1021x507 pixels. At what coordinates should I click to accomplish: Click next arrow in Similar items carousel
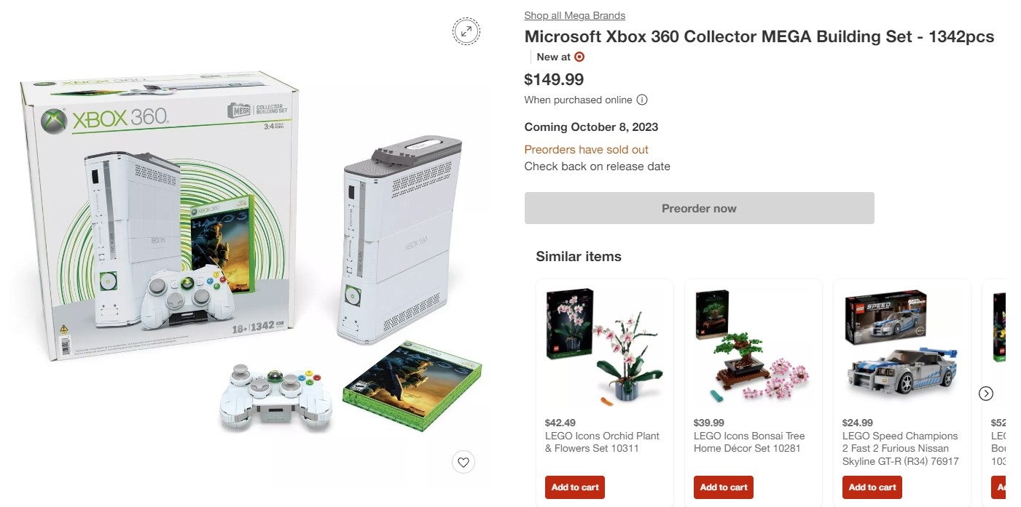tap(986, 394)
